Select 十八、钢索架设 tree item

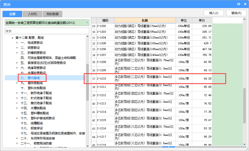coord(32,128)
